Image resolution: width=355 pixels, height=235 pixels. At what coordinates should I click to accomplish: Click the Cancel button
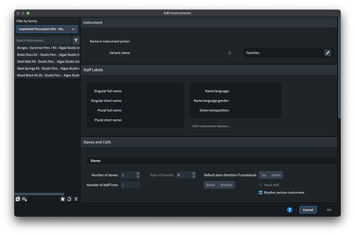pos(308,210)
